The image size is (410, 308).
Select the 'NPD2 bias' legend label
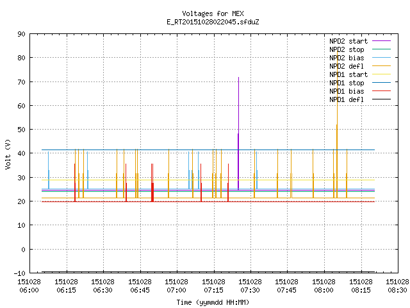click(x=347, y=58)
